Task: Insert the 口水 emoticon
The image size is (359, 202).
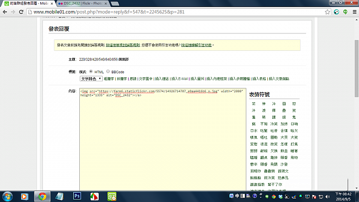Action: tap(254, 131)
